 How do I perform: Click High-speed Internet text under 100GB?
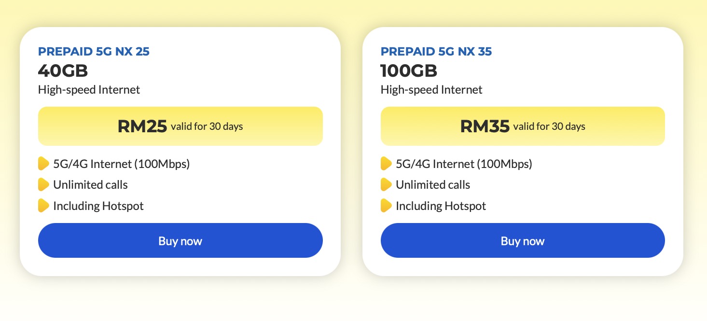coord(431,90)
